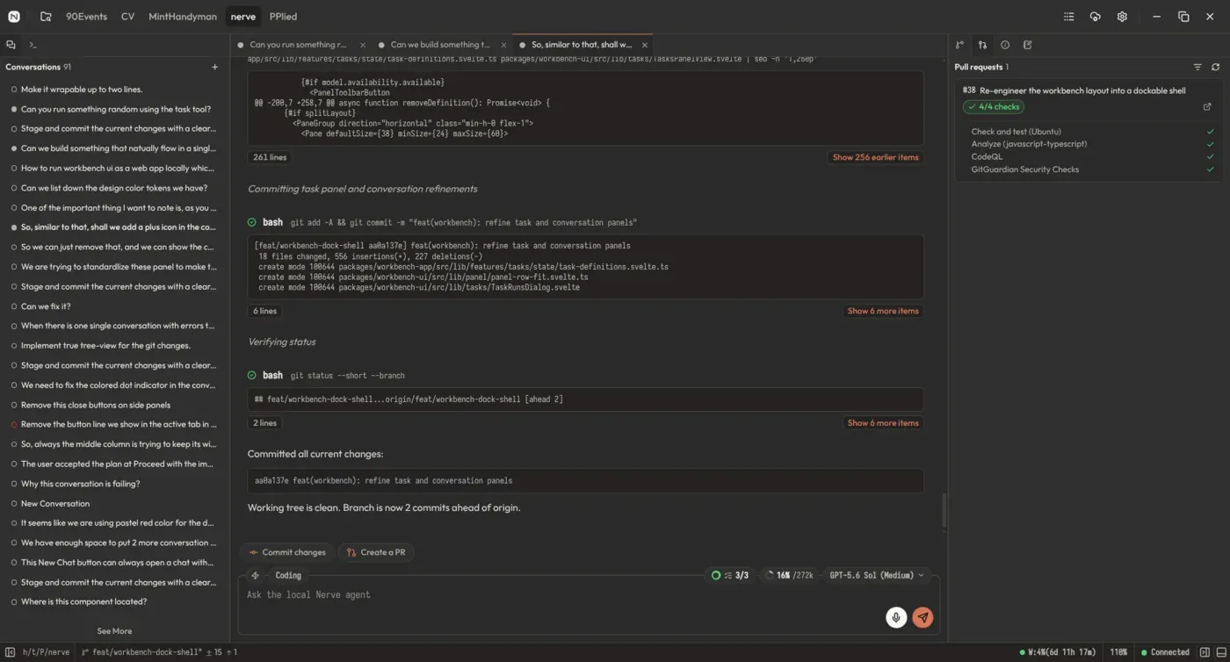This screenshot has height=662, width=1230.
Task: Switch to the CV project tab
Action: click(127, 17)
